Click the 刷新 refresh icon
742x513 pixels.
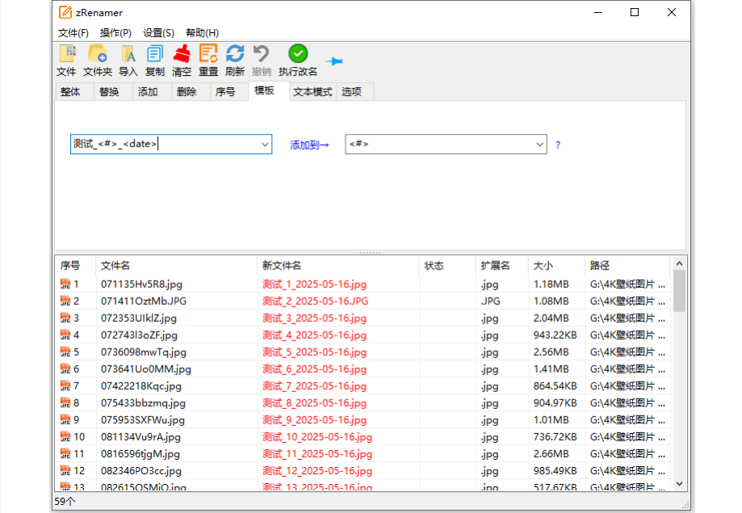click(234, 53)
